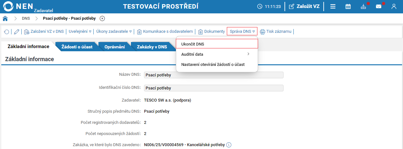Click the Název DNS input field
This screenshot has width=403, height=149.
pyautogui.click(x=213, y=75)
